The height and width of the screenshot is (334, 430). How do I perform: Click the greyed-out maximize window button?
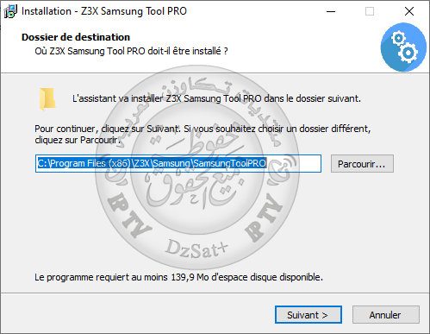coord(370,11)
